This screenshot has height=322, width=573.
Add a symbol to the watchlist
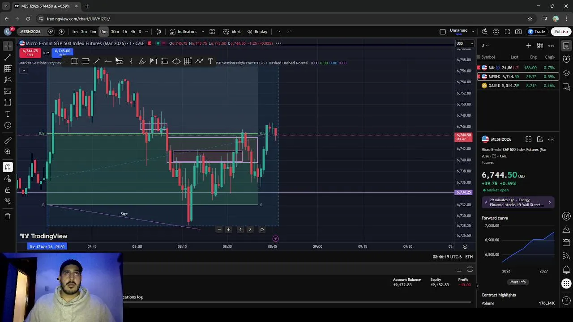(529, 46)
